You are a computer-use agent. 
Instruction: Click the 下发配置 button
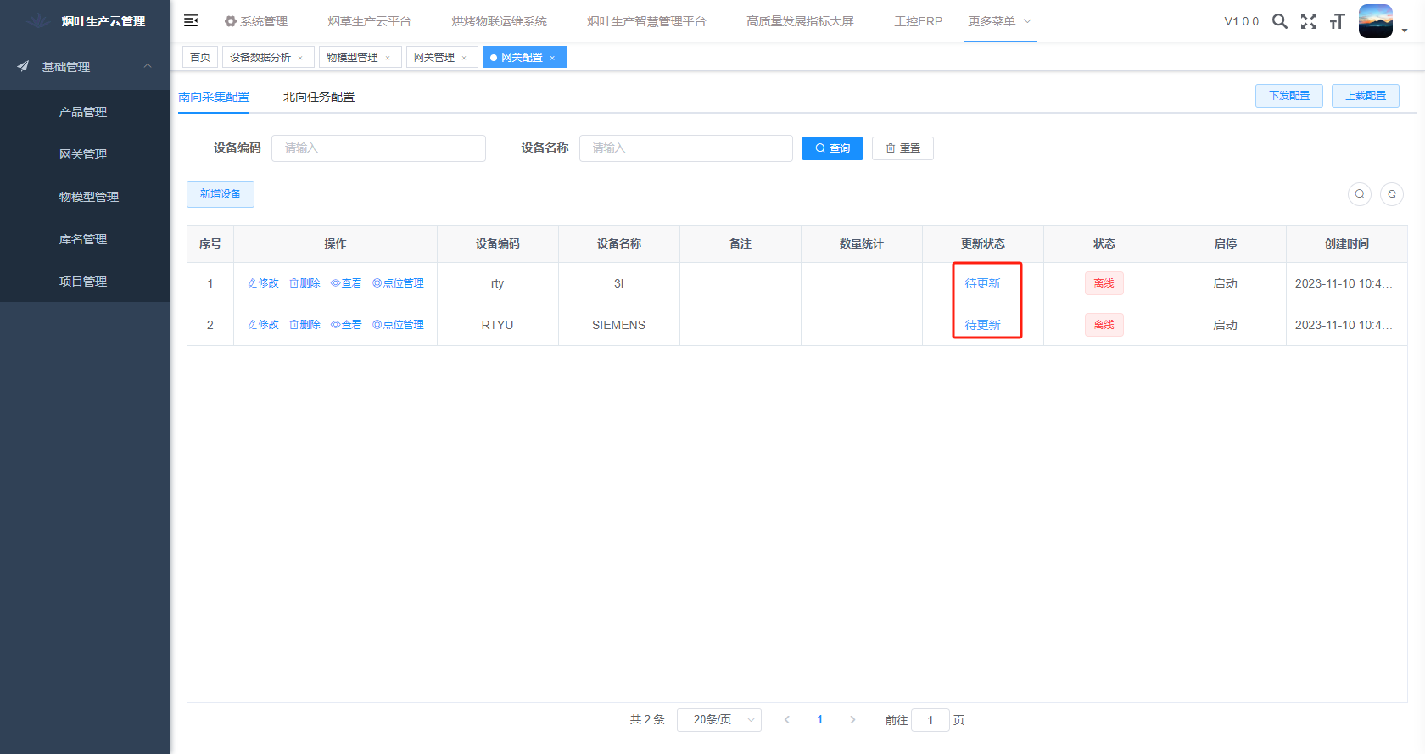click(1288, 96)
